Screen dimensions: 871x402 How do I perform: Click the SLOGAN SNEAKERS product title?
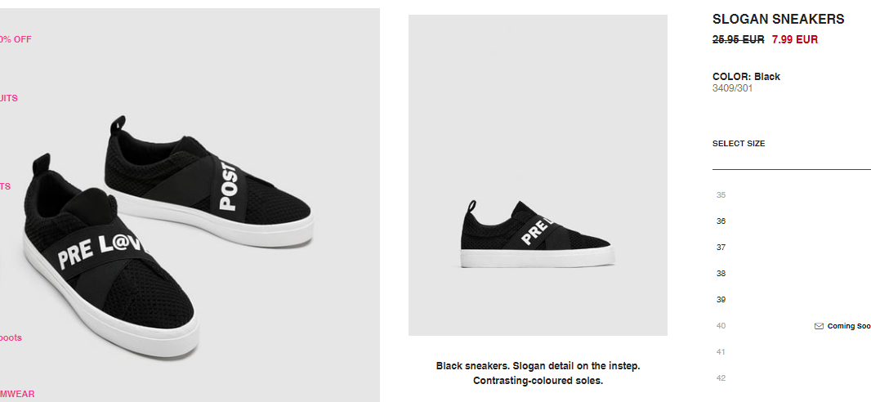click(778, 19)
